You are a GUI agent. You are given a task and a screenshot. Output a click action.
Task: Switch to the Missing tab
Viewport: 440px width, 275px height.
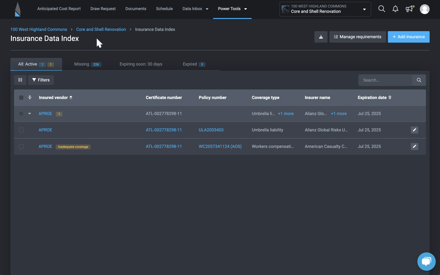click(88, 64)
